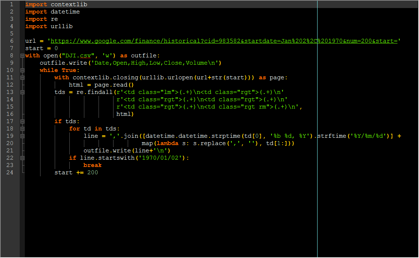Screen dimensions: 419x258
Task: Collapse the re.findall statement fold on line 13
Action: 23,92
